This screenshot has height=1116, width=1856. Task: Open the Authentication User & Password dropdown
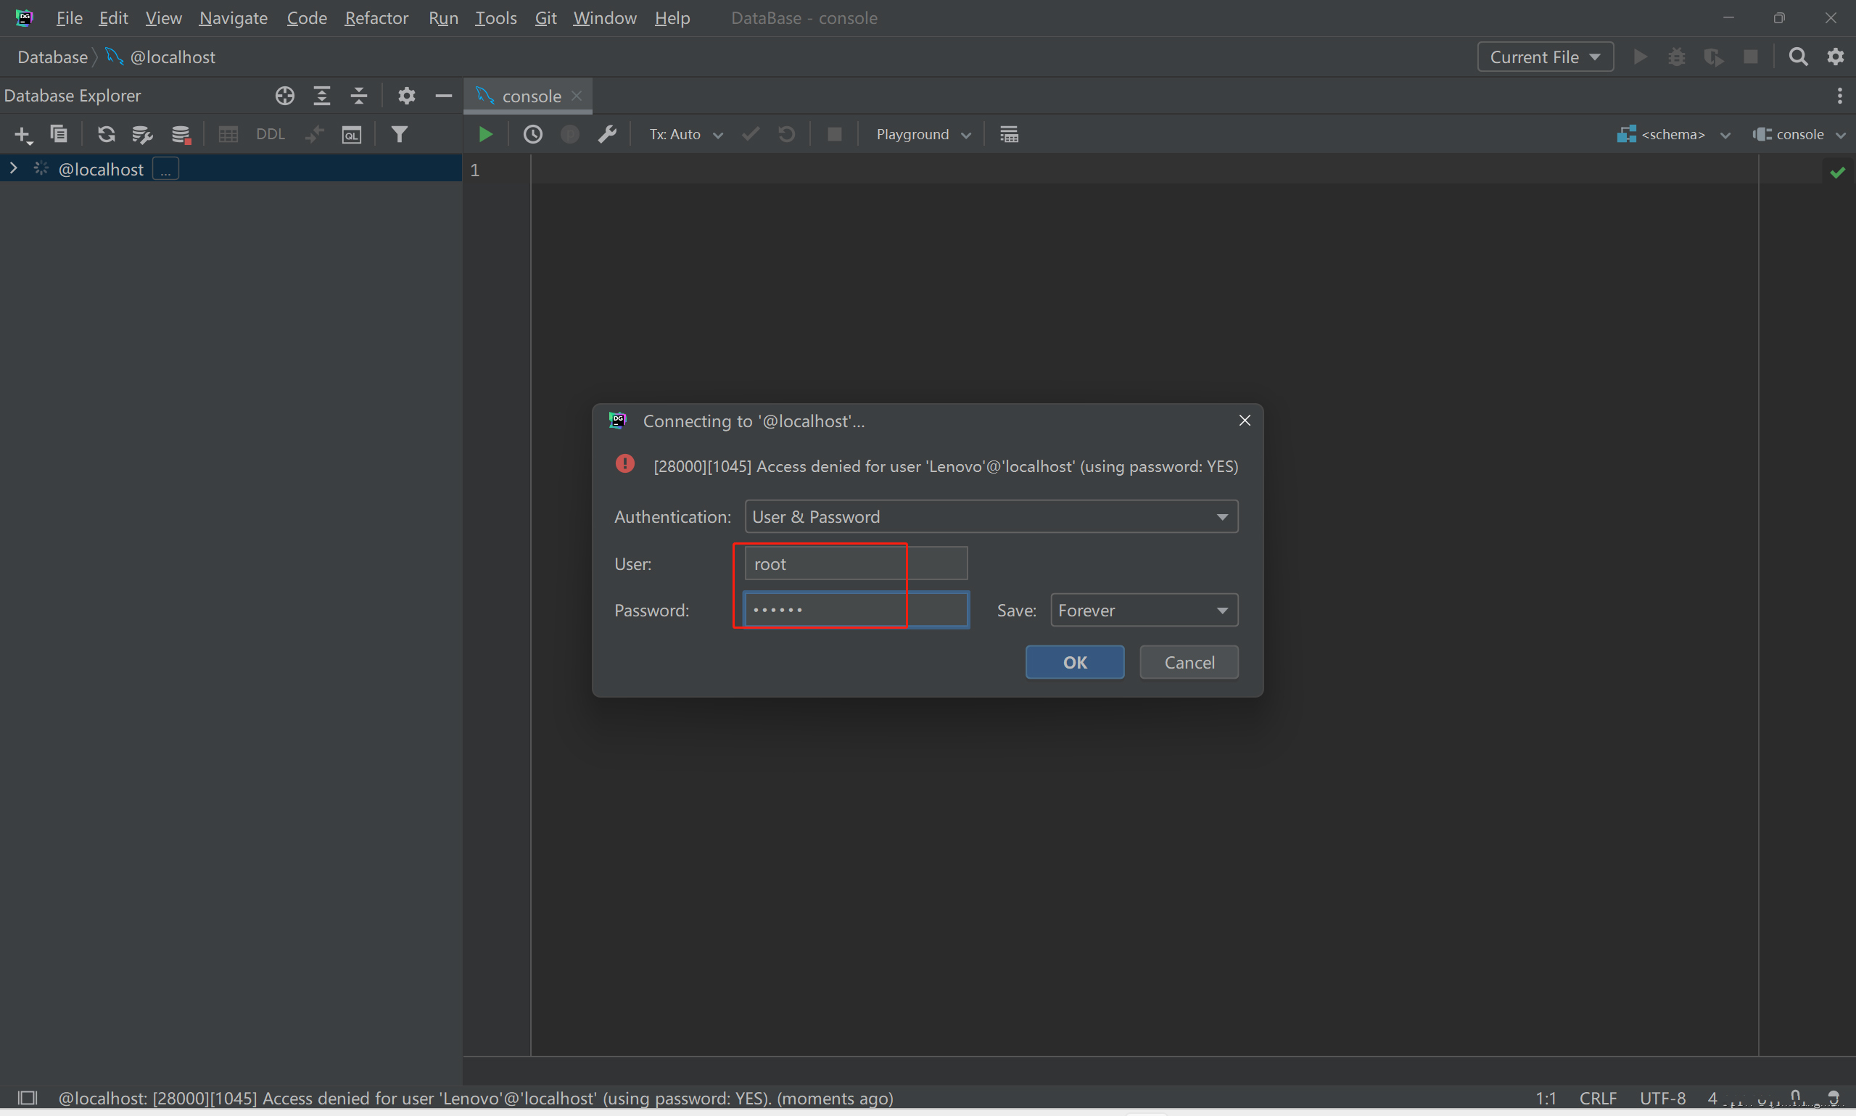click(991, 516)
